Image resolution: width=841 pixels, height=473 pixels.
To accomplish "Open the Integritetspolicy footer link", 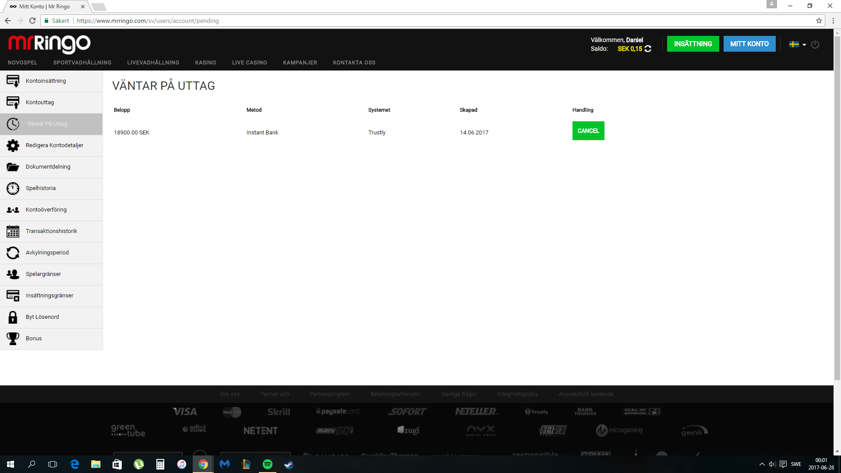I will click(x=518, y=394).
